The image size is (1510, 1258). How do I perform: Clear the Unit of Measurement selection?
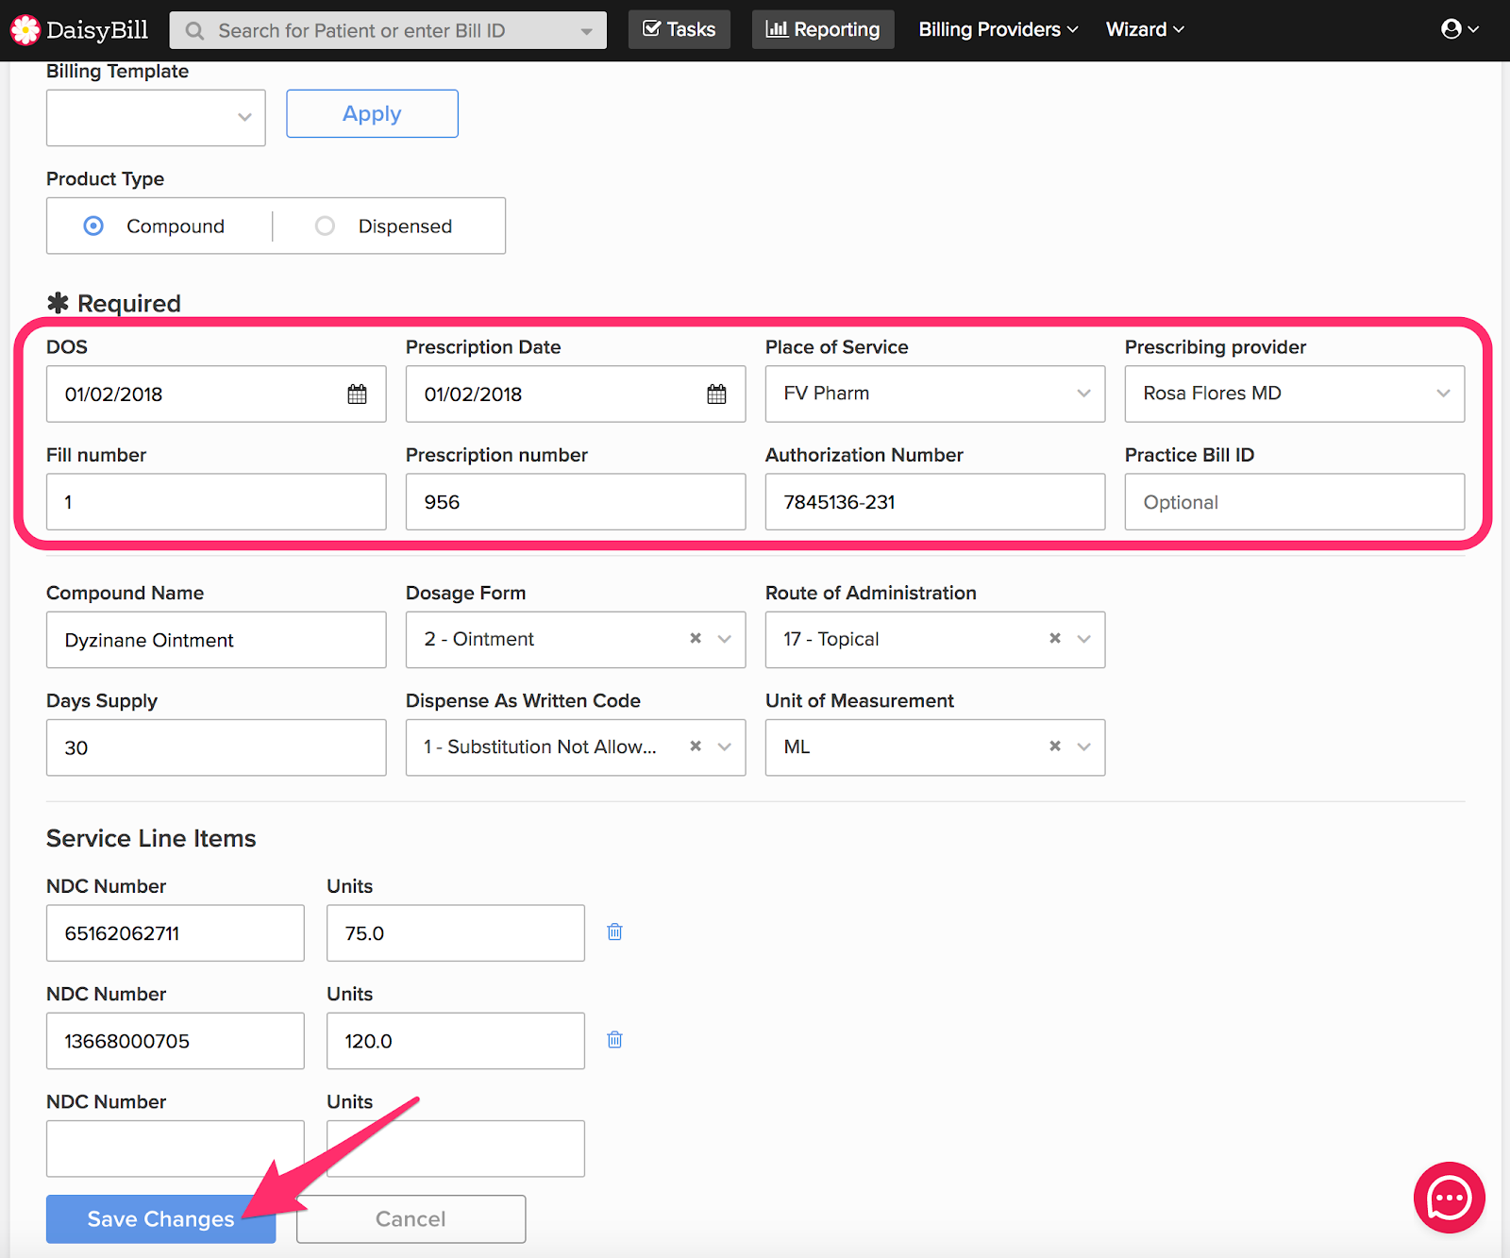(x=1055, y=746)
